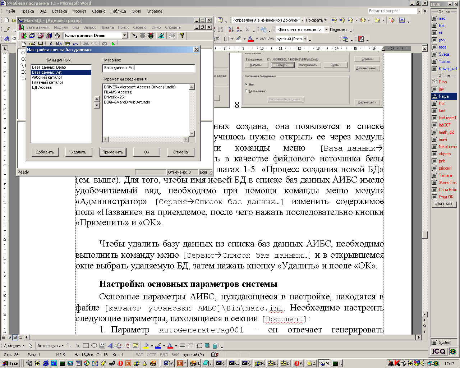Open the 'Введите вопрос' help box dropdown arrow
The width and height of the screenshot is (460, 368).
(419, 11)
